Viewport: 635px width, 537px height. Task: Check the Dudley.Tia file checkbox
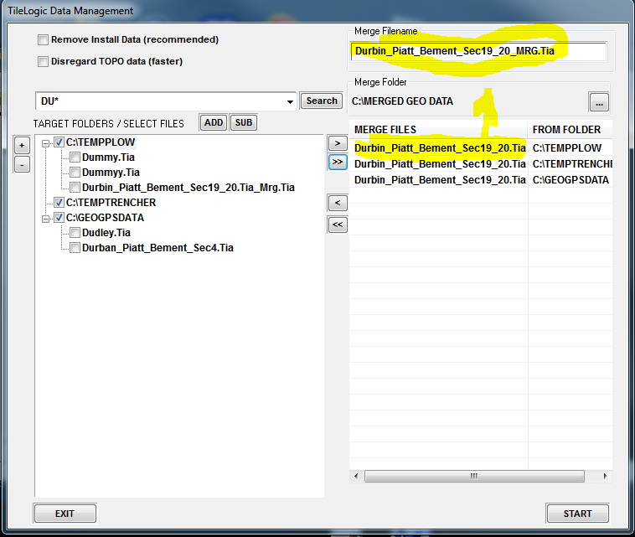[75, 233]
